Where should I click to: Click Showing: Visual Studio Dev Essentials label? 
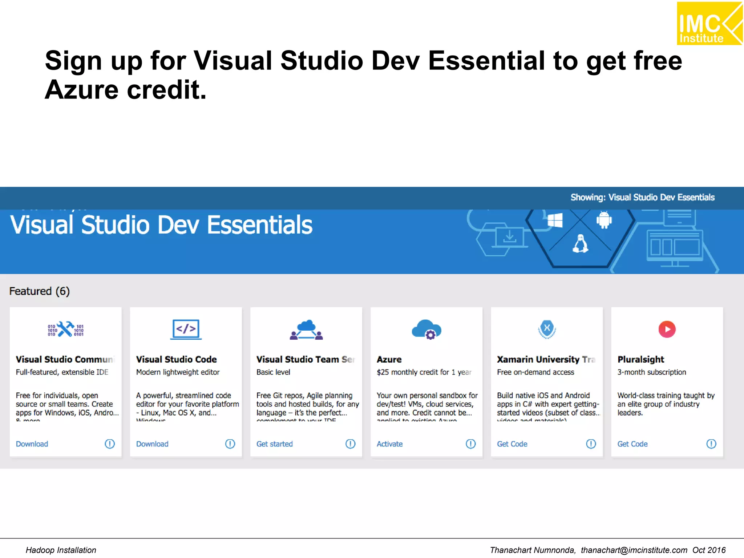tap(642, 197)
